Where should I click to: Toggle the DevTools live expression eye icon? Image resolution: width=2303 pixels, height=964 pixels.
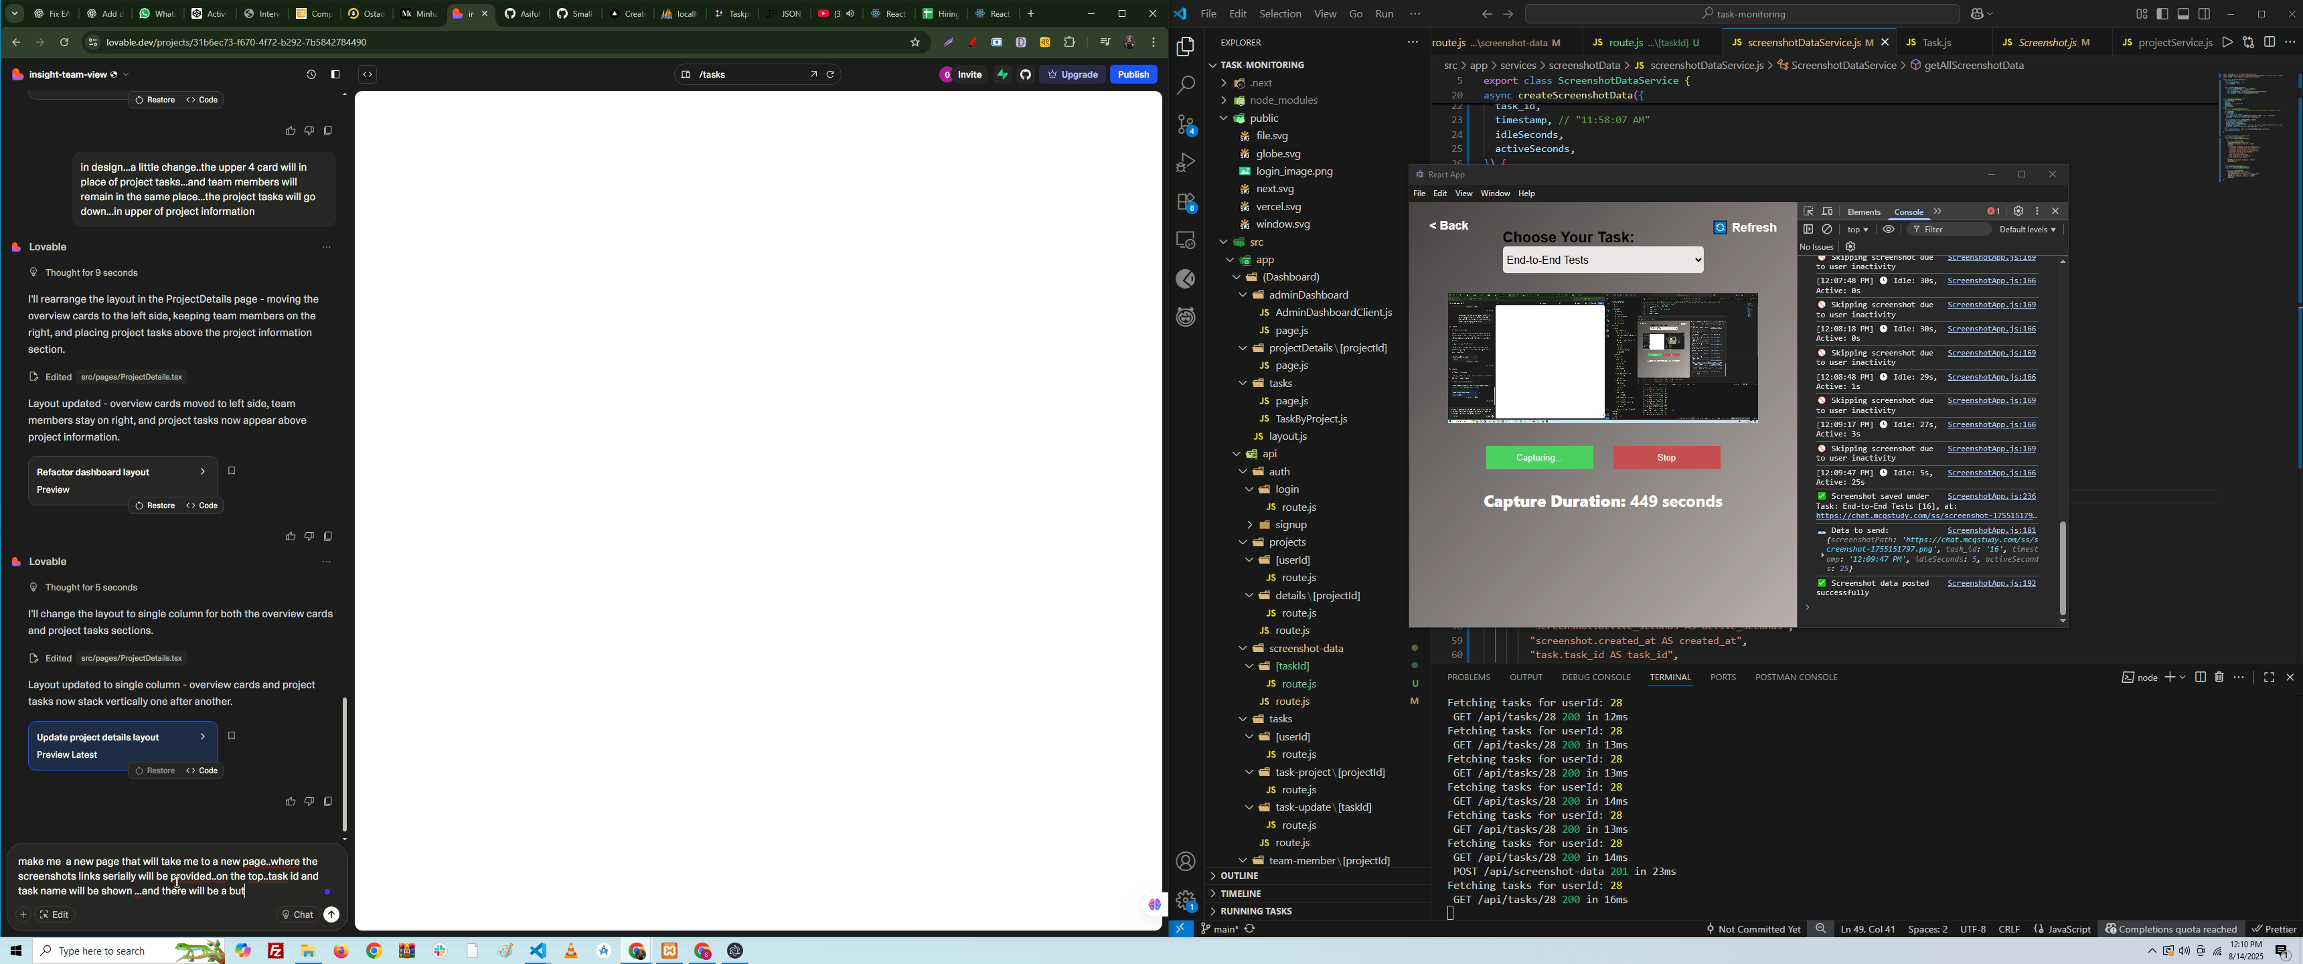(x=1888, y=230)
